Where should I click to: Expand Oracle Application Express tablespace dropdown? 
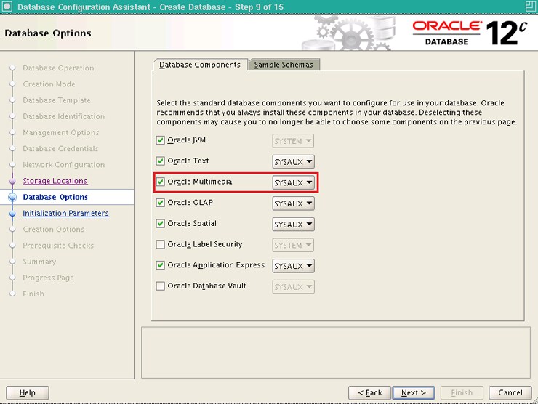tap(293, 266)
